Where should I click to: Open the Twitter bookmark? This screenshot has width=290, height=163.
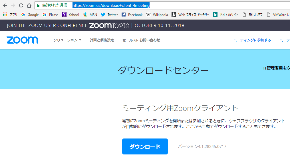(109, 15)
